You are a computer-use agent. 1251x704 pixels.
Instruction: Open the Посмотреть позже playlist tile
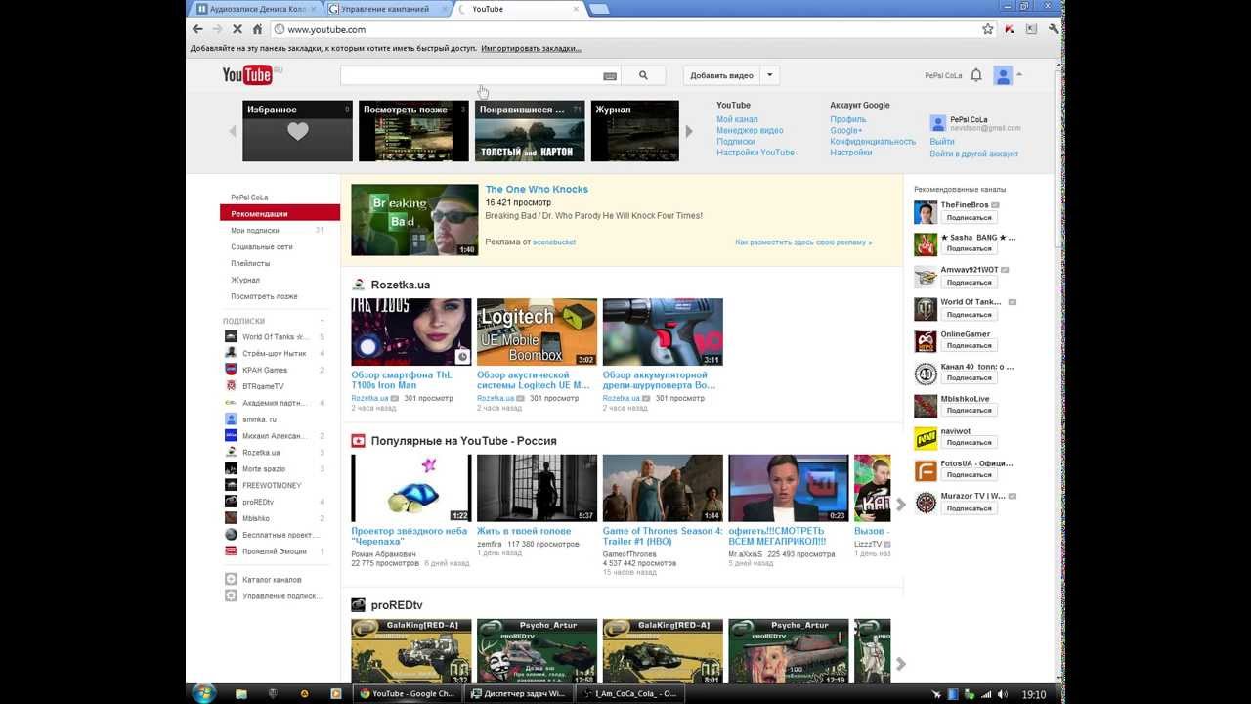pos(413,131)
